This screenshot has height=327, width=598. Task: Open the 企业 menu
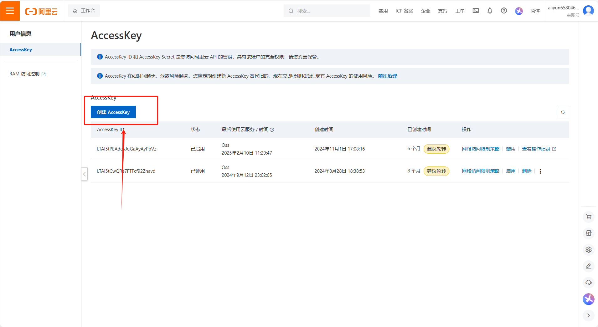425,11
